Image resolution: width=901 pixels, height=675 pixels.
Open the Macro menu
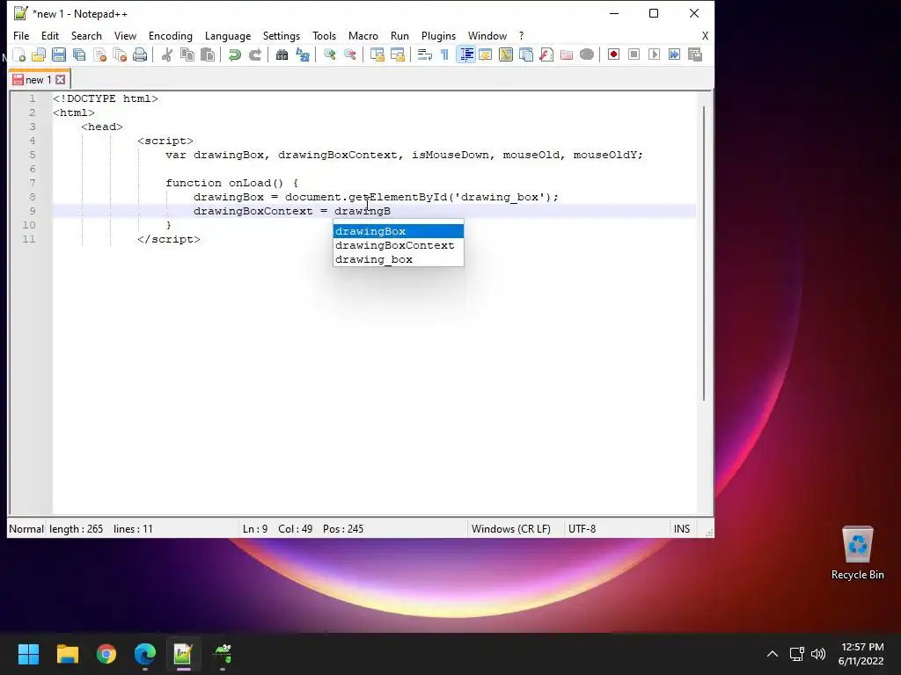click(363, 35)
